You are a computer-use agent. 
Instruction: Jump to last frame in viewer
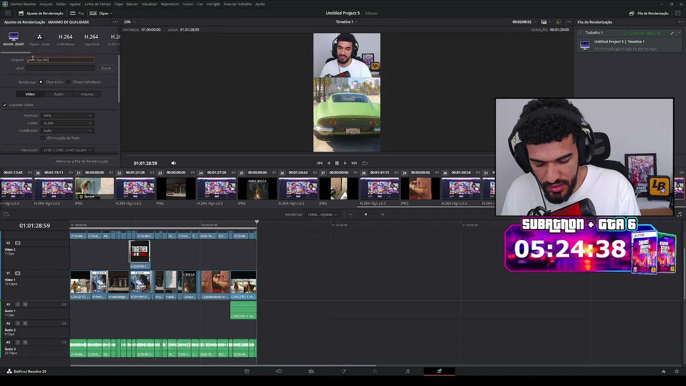(354, 163)
